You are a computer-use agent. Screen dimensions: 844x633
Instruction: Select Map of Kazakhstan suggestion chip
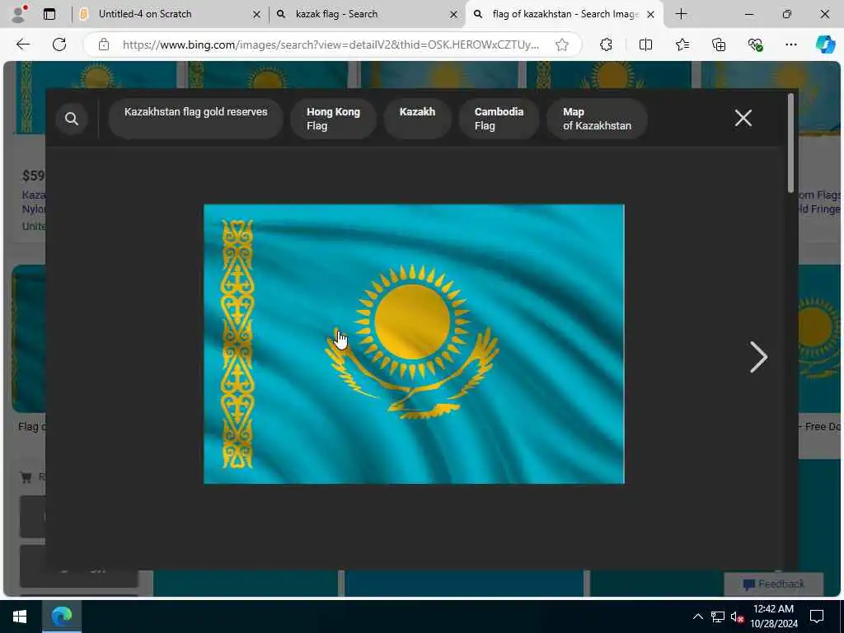pos(597,119)
